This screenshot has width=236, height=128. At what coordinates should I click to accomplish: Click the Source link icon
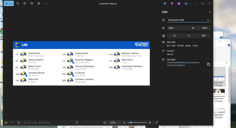click(163, 51)
